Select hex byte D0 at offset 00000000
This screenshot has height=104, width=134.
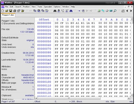(x=56, y=23)
